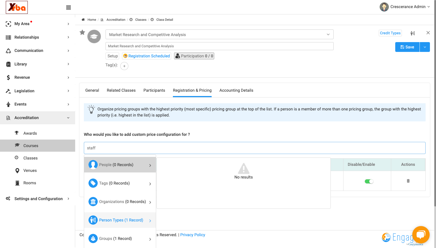Click the Credit Types button

coord(390,33)
